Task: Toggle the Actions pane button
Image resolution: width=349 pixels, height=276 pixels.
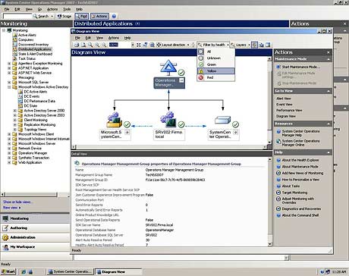Action: [99, 16]
